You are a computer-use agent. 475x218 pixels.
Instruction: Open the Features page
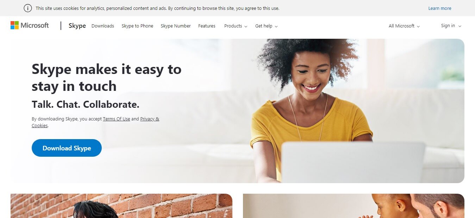click(x=207, y=26)
